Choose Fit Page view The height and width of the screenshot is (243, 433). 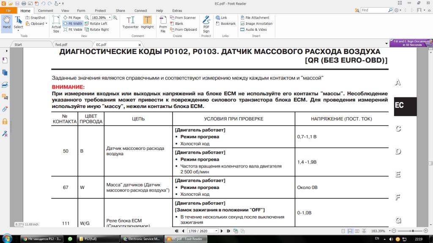72,18
